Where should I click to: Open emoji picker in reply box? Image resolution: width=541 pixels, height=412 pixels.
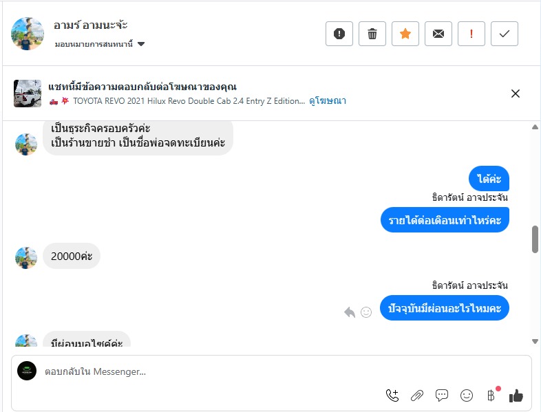coord(467,395)
